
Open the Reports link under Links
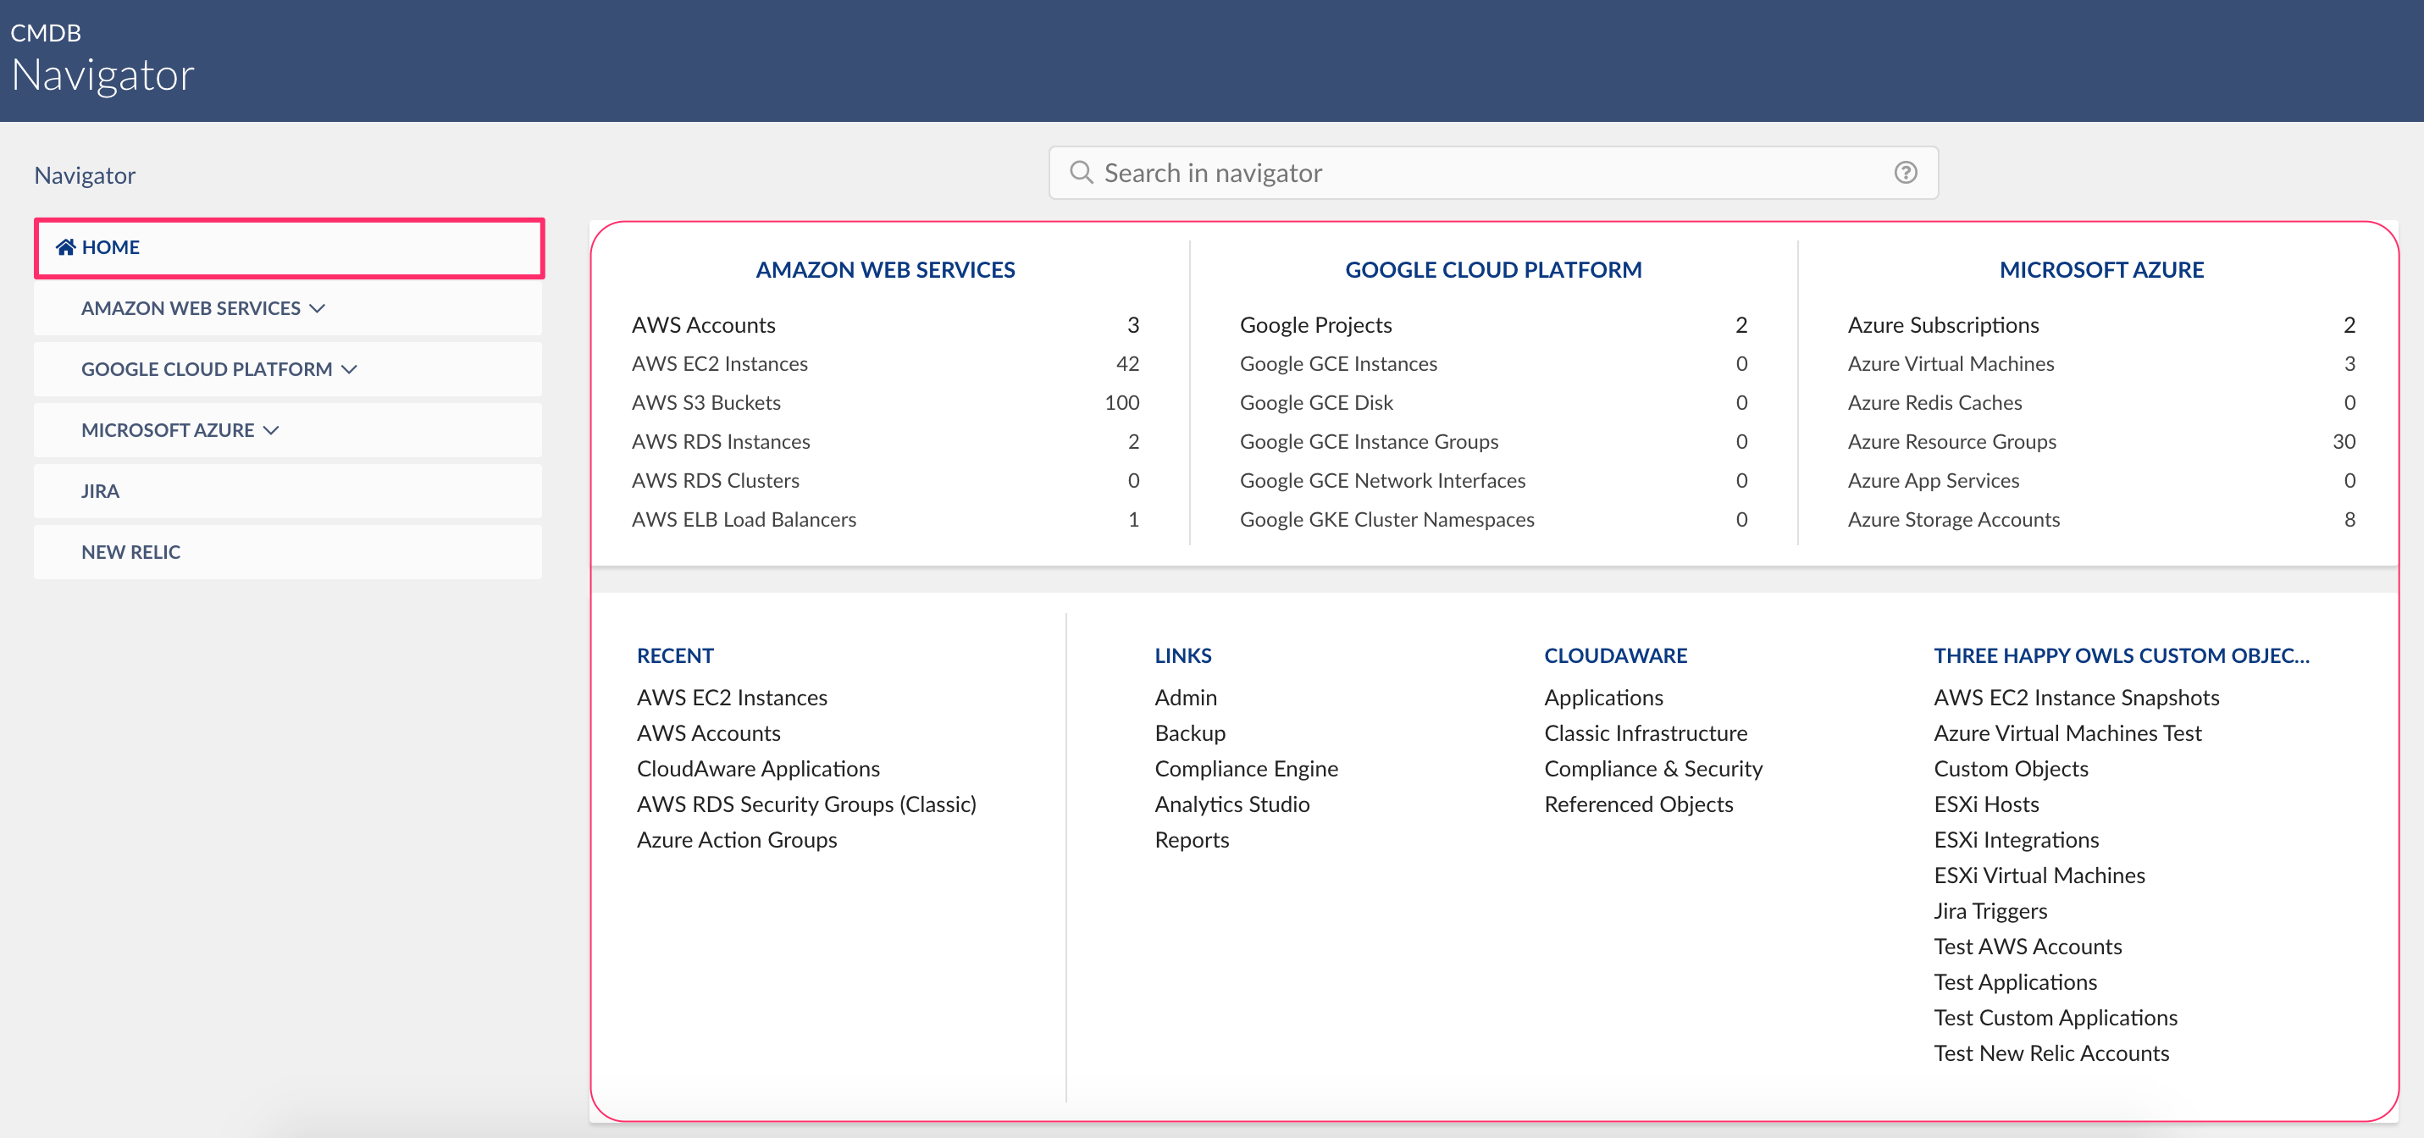coord(1192,839)
